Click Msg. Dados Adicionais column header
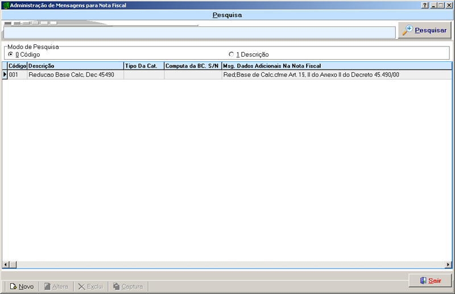Image resolution: width=455 pixels, height=294 pixels. pyautogui.click(x=336, y=66)
